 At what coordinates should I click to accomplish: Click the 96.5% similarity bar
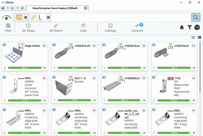(x=124, y=100)
